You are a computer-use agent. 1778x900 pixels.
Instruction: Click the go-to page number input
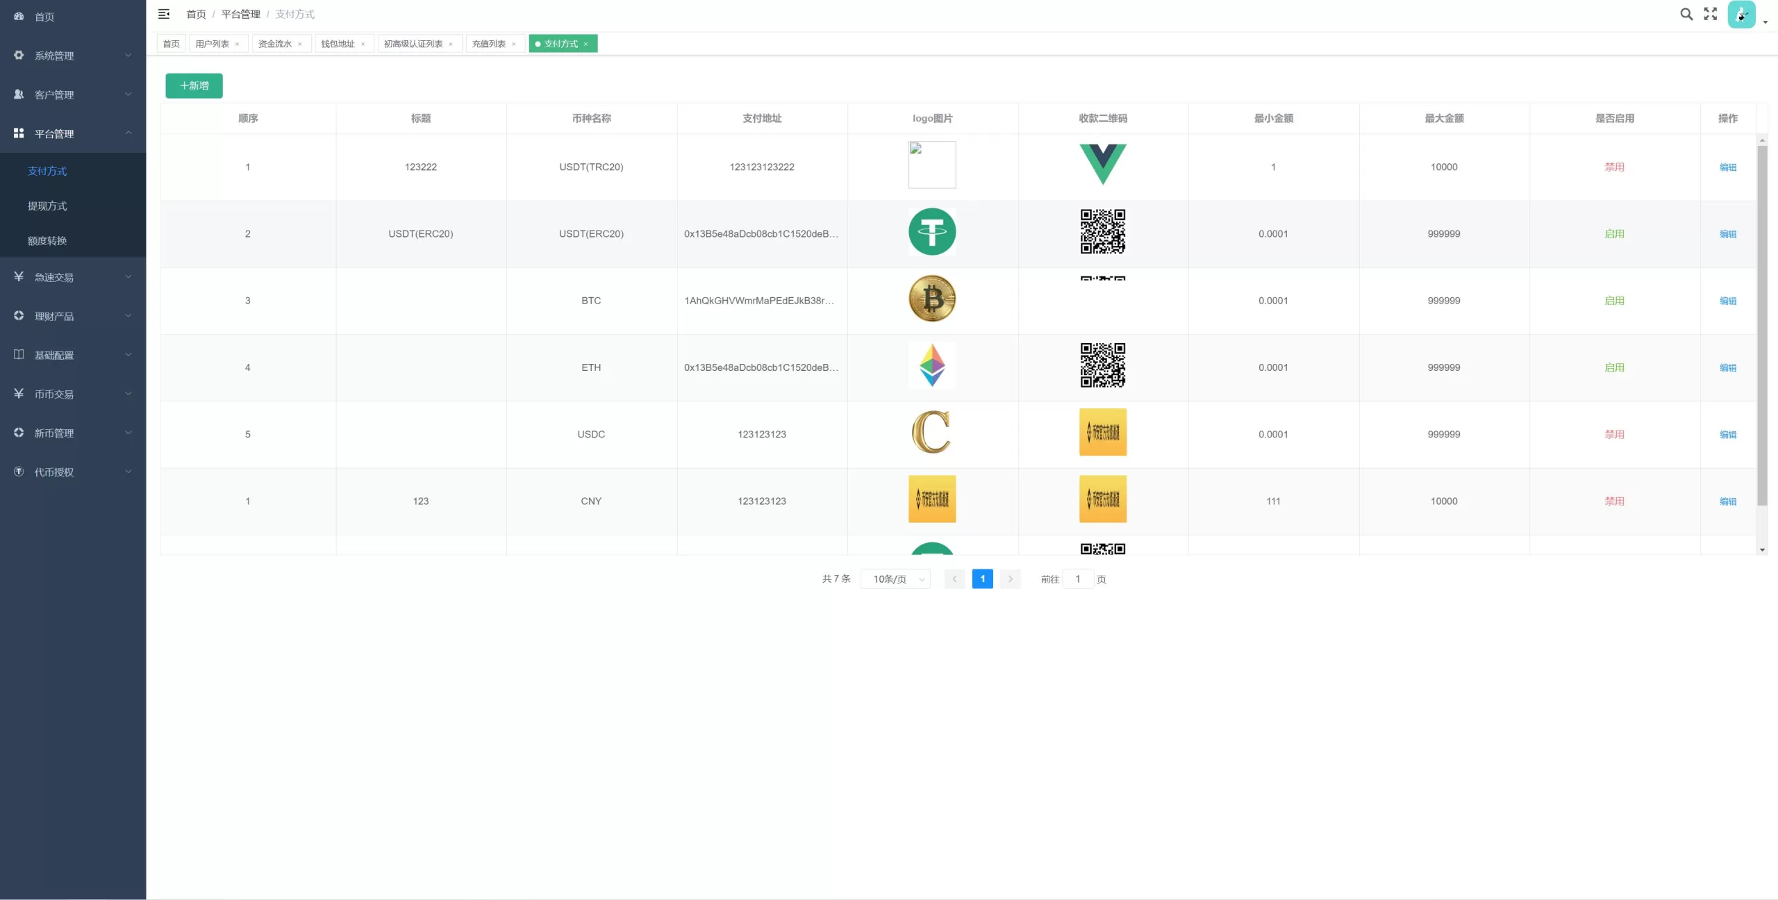[1077, 579]
